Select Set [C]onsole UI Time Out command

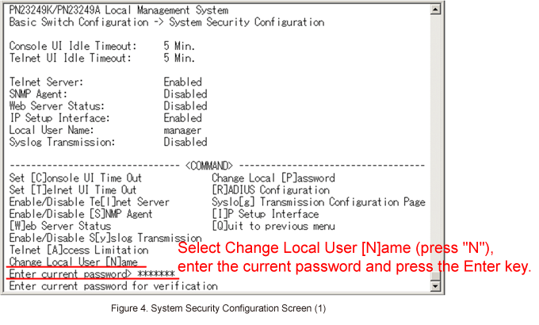75,178
